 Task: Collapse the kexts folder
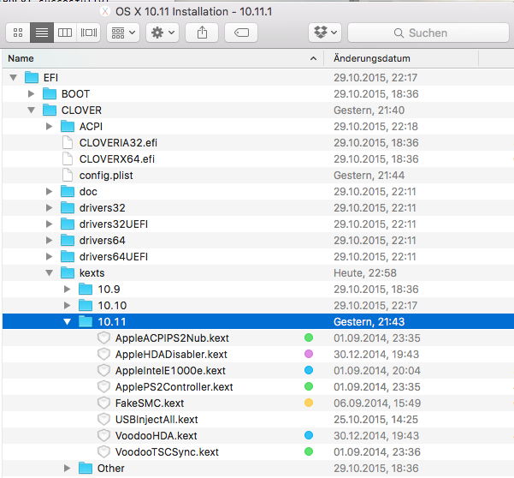pyautogui.click(x=49, y=272)
